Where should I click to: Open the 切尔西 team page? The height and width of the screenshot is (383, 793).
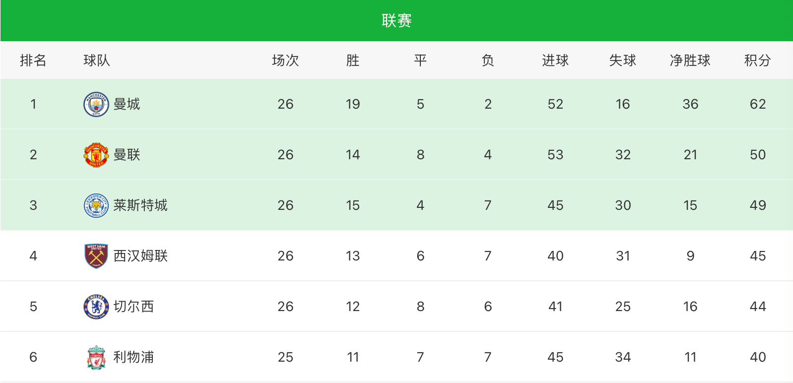tap(133, 307)
